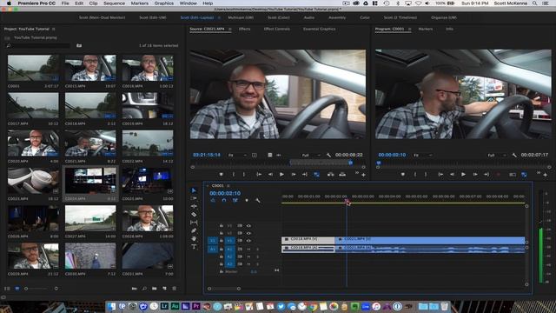Click Overwrite button in Source monitor
Viewport: 556px width, 313px height.
pos(342,174)
